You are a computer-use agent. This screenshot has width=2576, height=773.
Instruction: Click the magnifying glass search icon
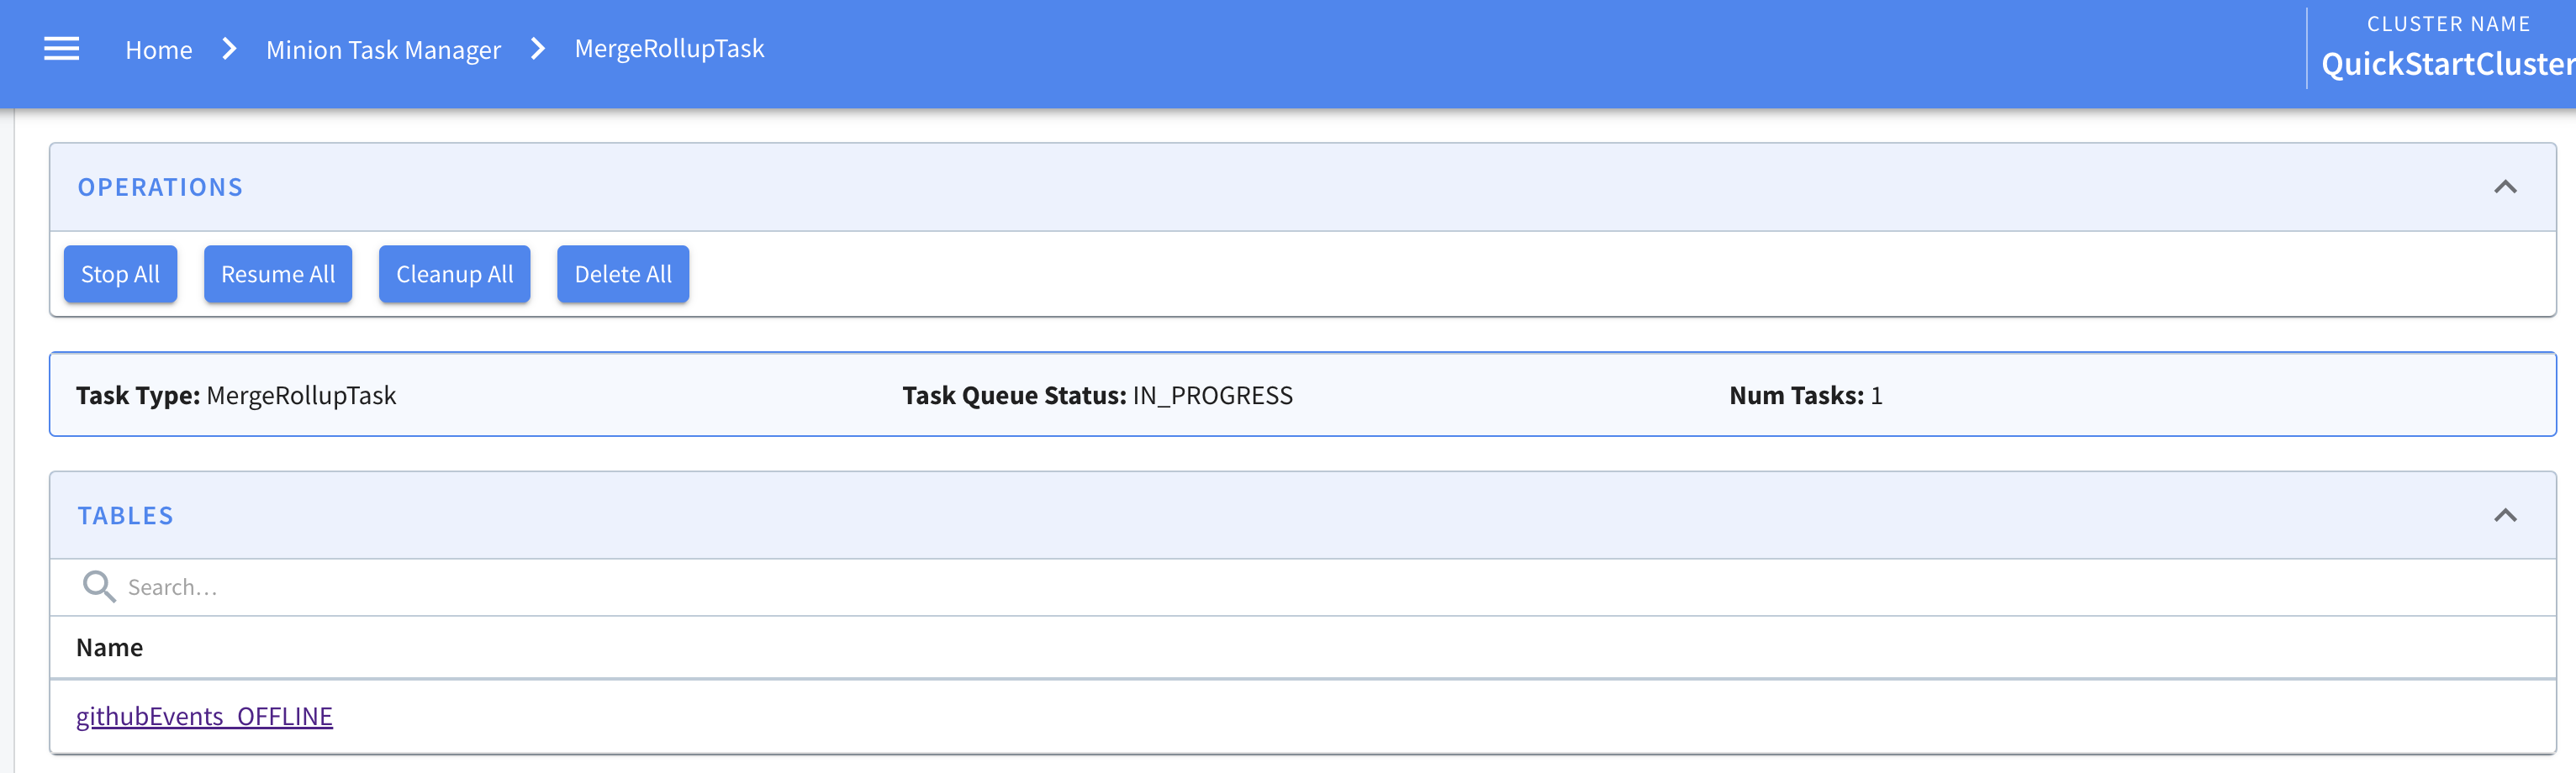98,586
